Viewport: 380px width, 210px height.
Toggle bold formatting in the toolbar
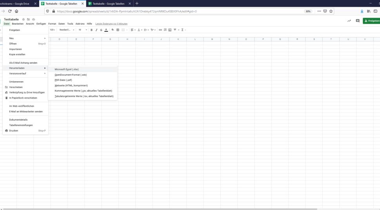(x=91, y=30)
